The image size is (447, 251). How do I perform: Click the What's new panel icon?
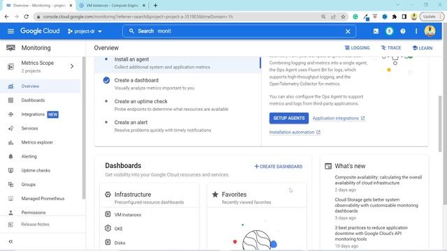[x=328, y=166]
